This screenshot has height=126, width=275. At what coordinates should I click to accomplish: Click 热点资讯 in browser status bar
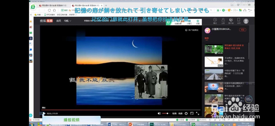(202, 120)
